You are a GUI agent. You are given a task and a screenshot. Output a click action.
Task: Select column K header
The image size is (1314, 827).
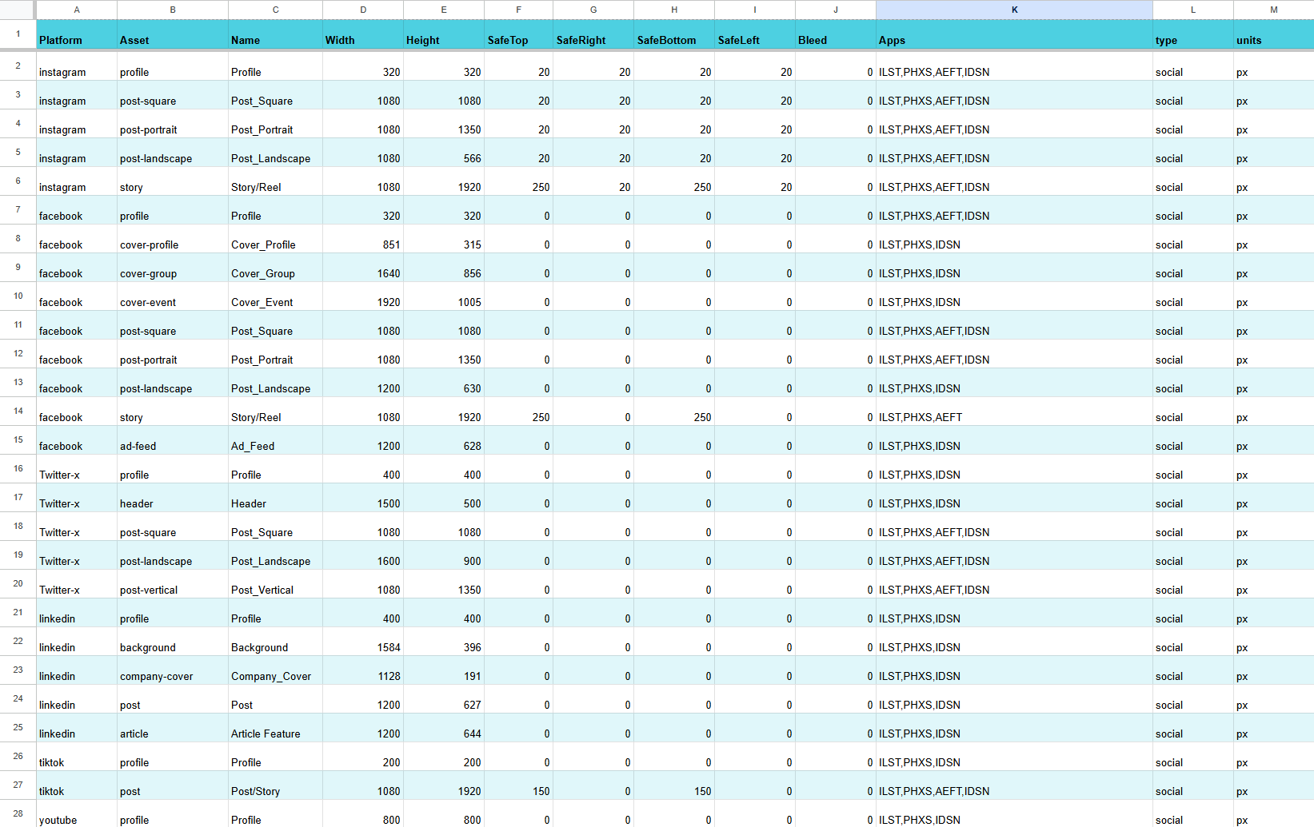coord(1014,10)
